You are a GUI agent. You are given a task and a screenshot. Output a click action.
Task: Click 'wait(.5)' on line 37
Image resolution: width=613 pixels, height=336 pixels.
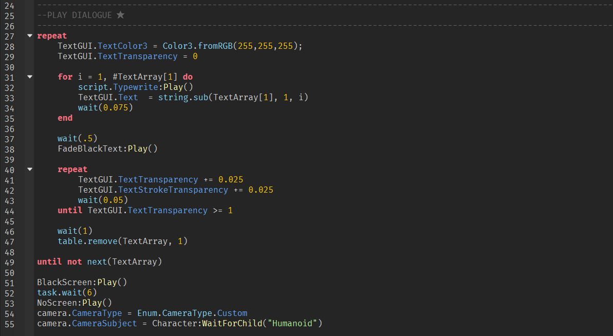78,138
